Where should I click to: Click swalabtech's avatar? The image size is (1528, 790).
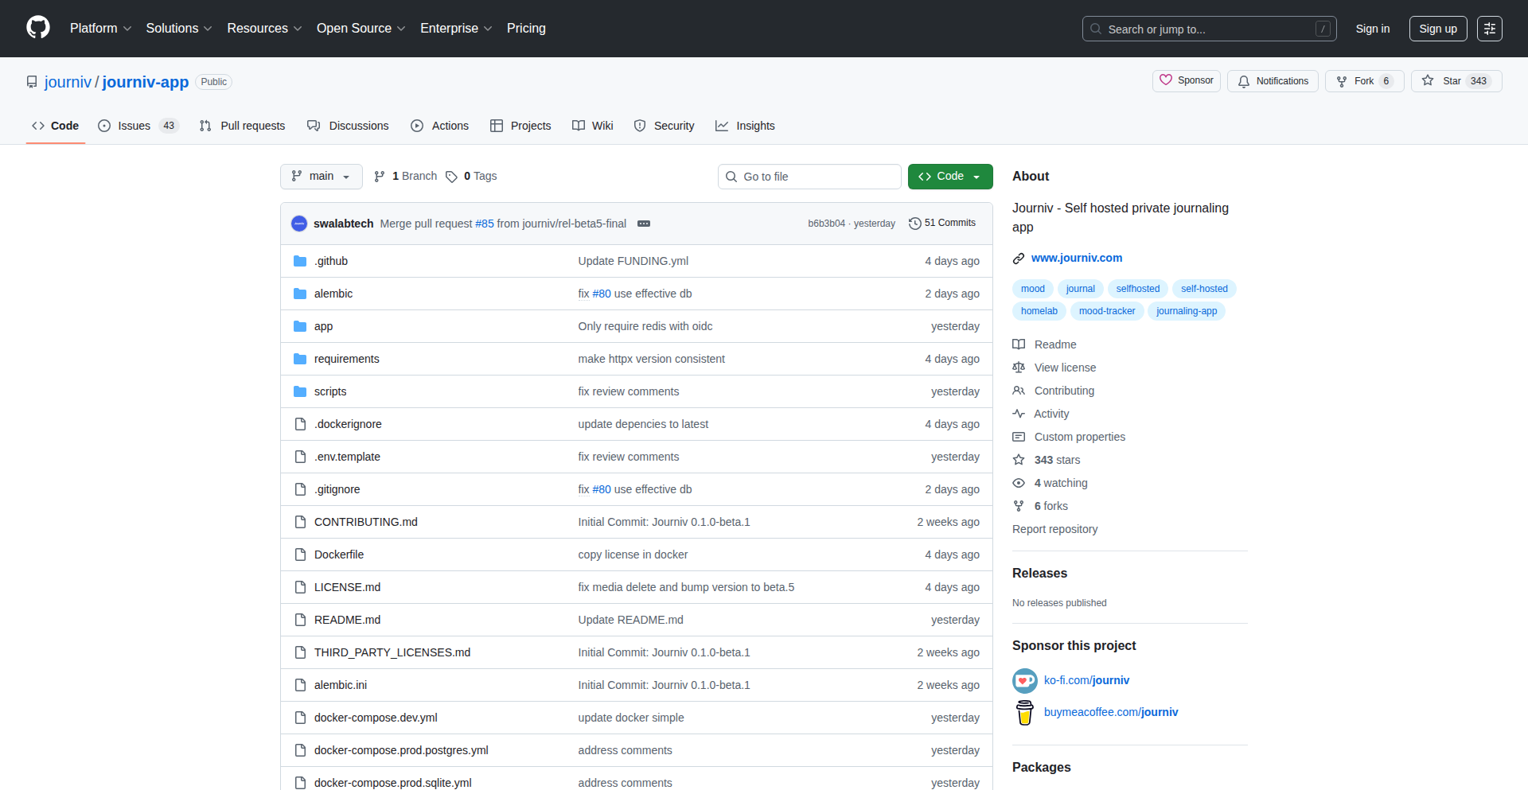pyautogui.click(x=299, y=224)
